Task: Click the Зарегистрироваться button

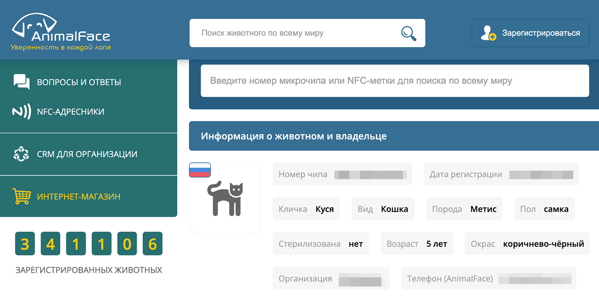Action: click(531, 33)
